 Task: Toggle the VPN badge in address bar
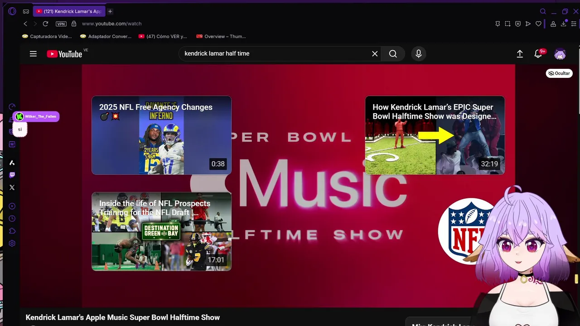(61, 24)
